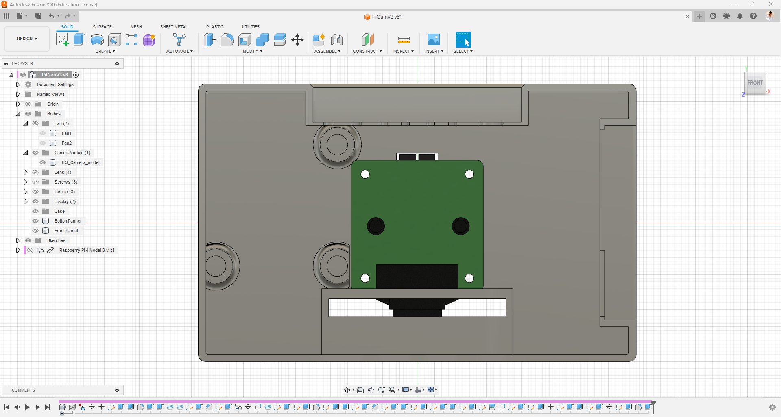
Task: Click the Fillet tool icon
Action: click(227, 40)
